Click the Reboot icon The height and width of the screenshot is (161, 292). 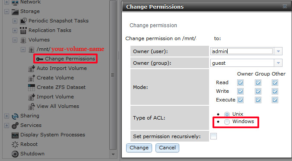pos(15,145)
